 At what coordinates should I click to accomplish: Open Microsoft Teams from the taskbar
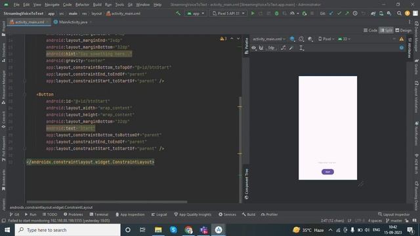pos(203,230)
